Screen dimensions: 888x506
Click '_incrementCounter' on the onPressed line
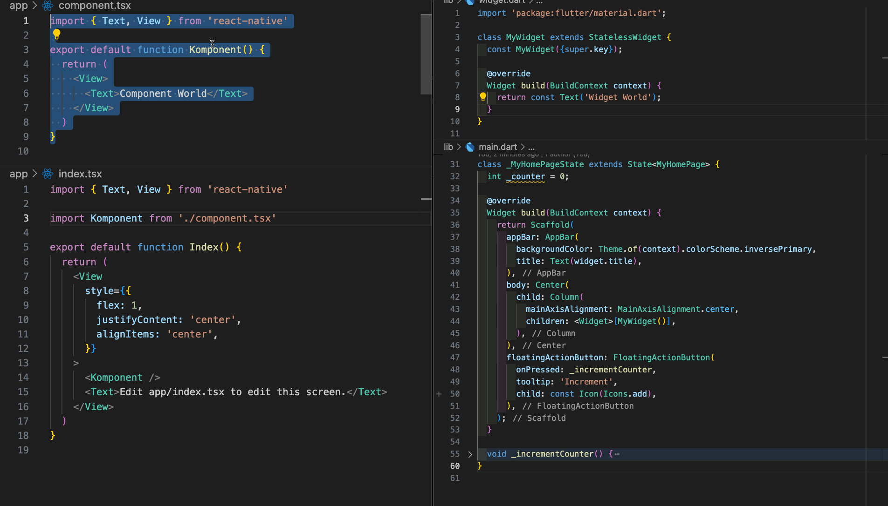point(610,370)
